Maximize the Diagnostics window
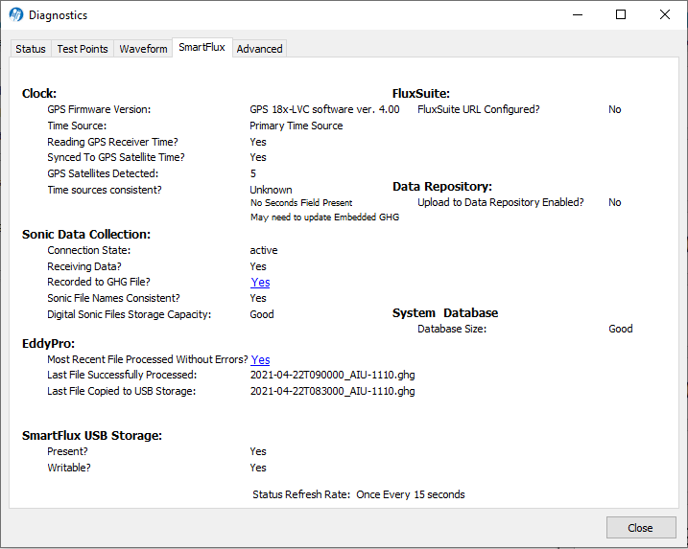Screen dimensions: 688x549 click(x=621, y=15)
